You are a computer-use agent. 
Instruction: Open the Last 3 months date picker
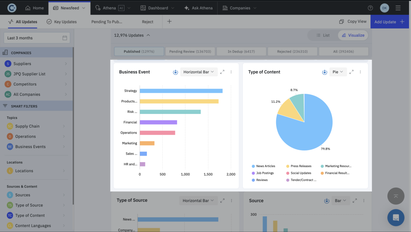point(36,37)
